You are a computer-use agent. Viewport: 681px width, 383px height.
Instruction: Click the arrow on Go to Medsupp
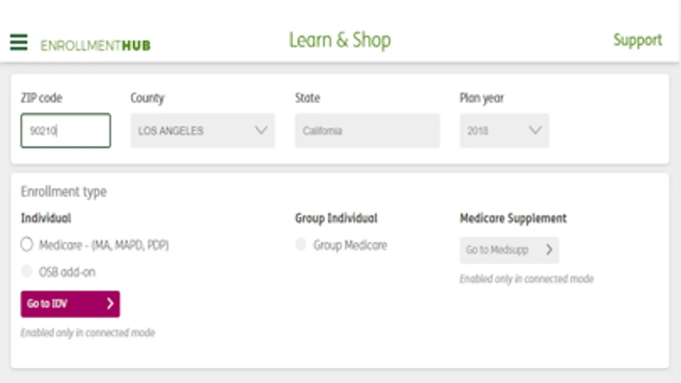click(549, 250)
